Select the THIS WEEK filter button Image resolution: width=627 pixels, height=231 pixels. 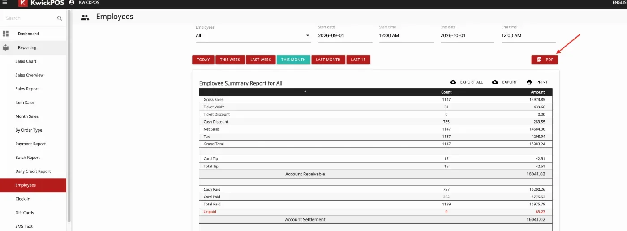coord(230,60)
